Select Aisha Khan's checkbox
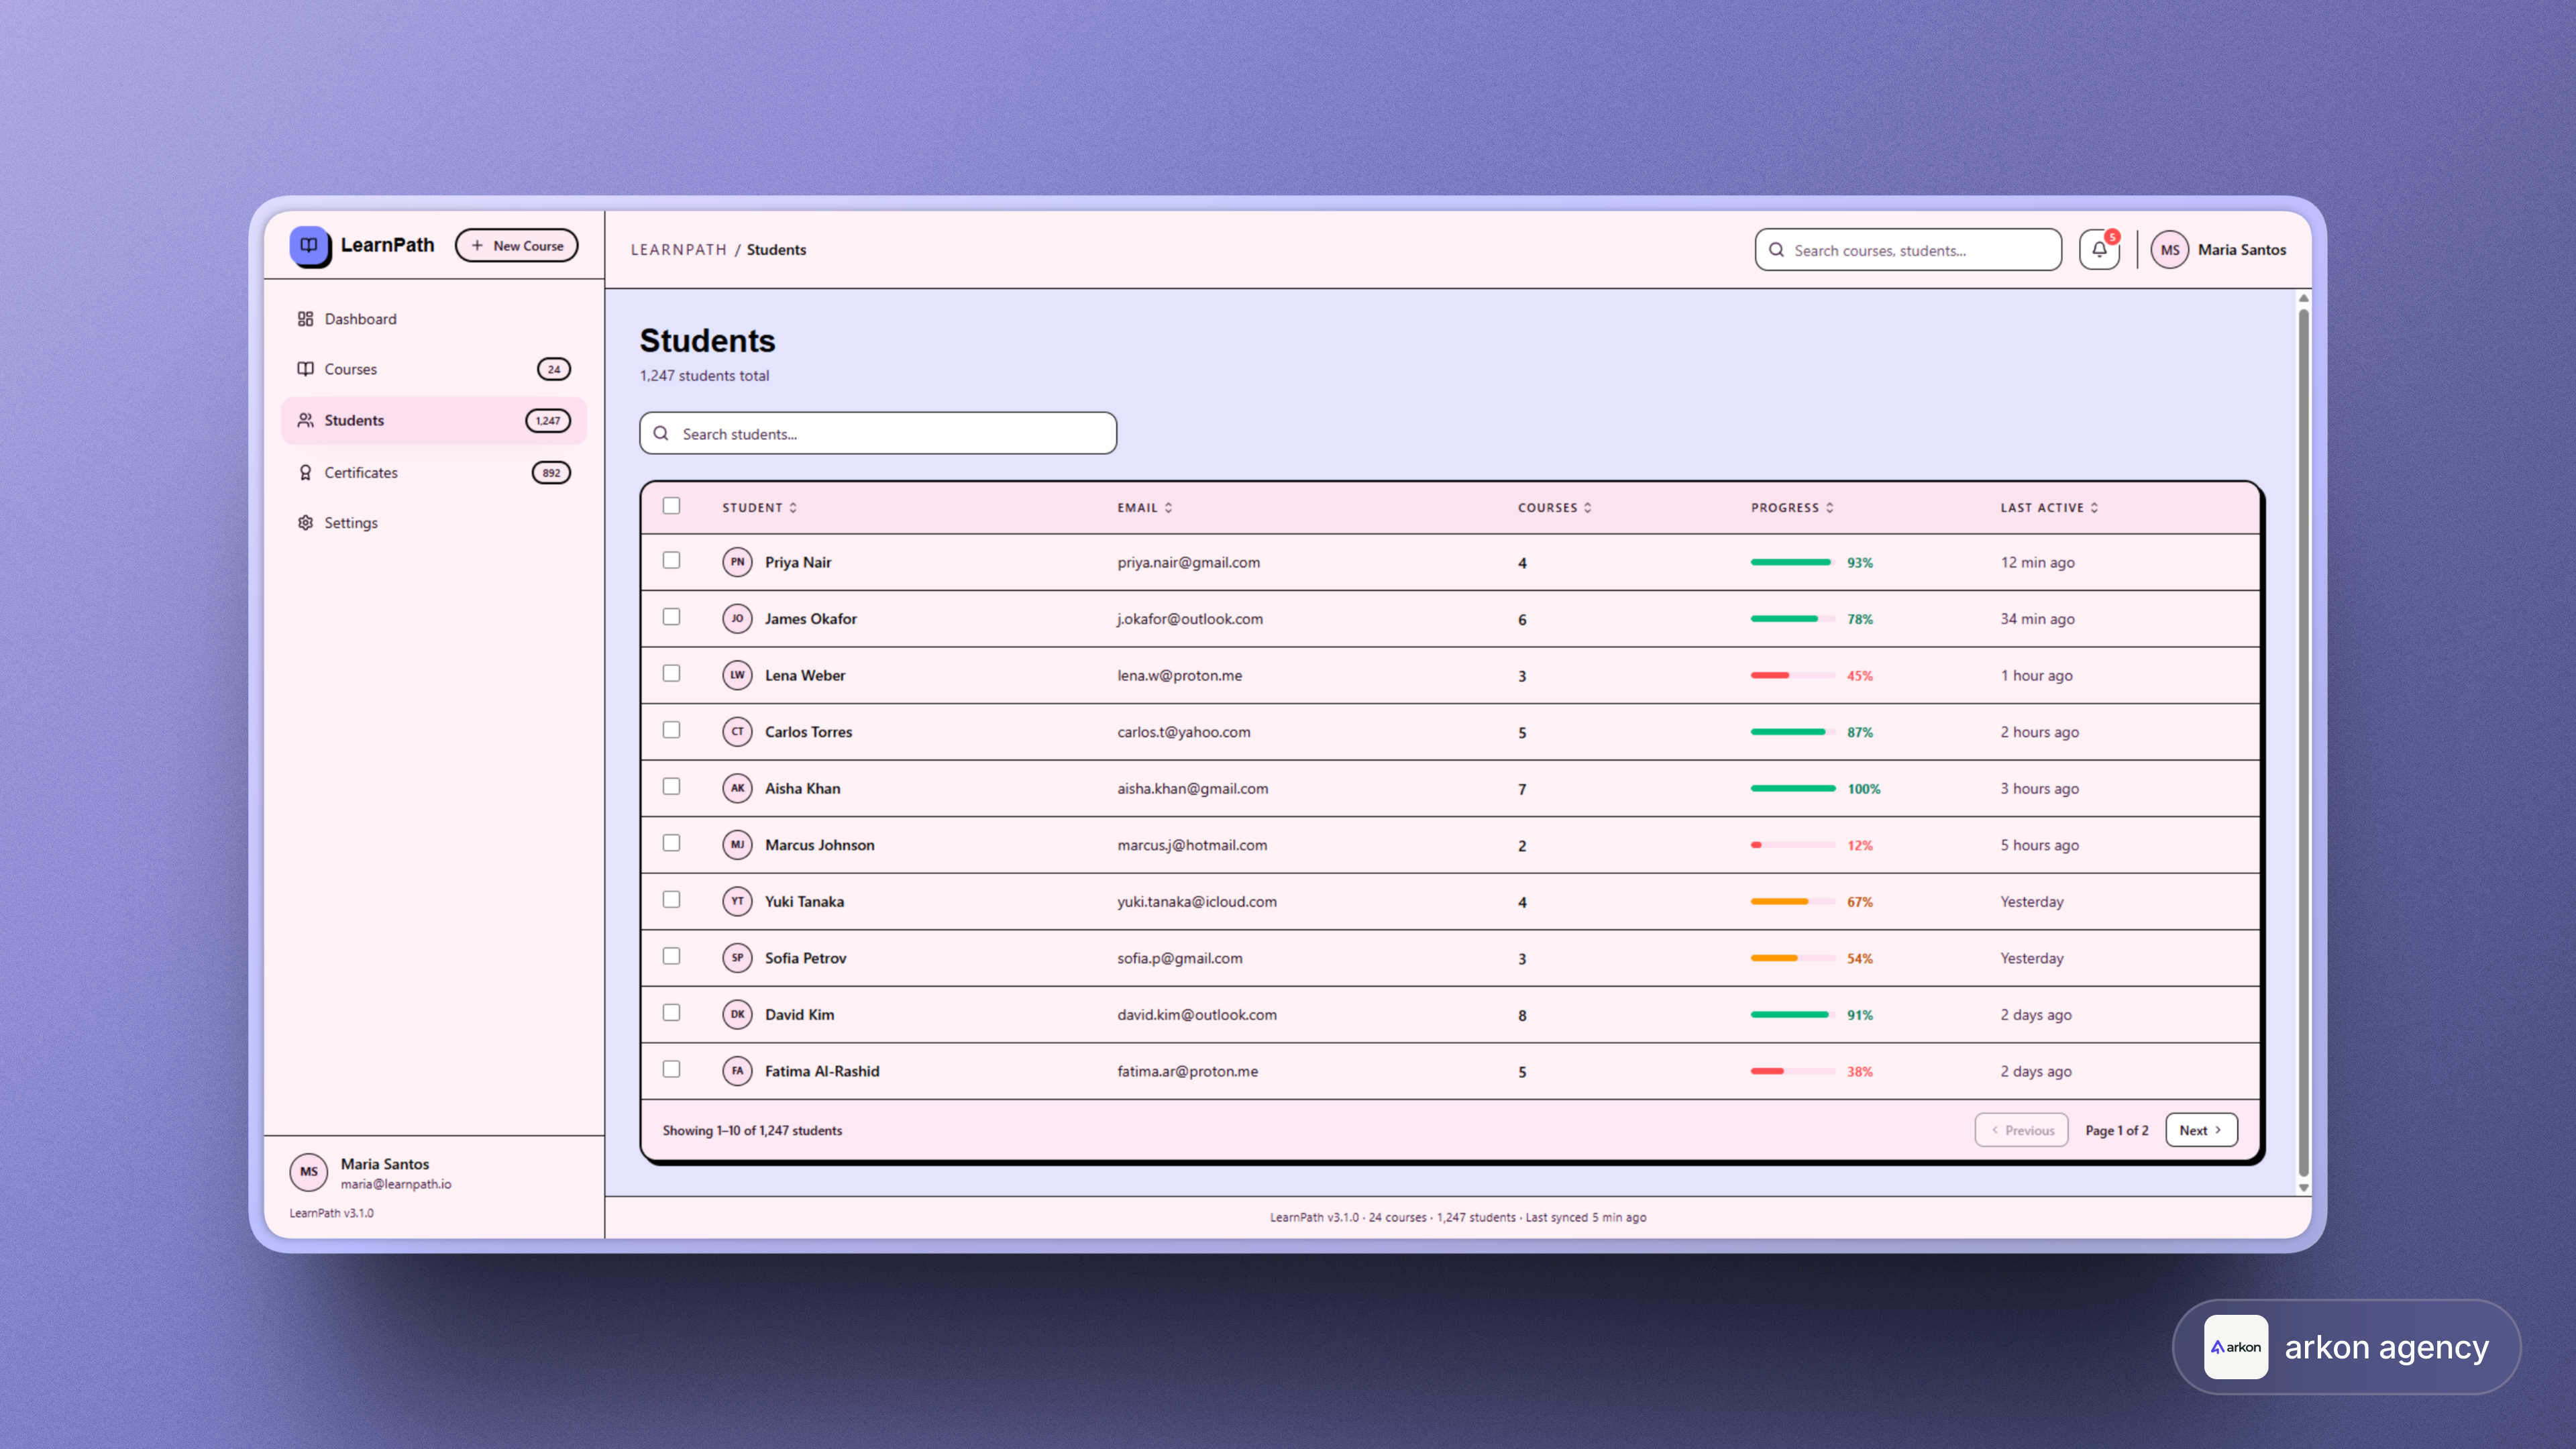 pos(671,786)
